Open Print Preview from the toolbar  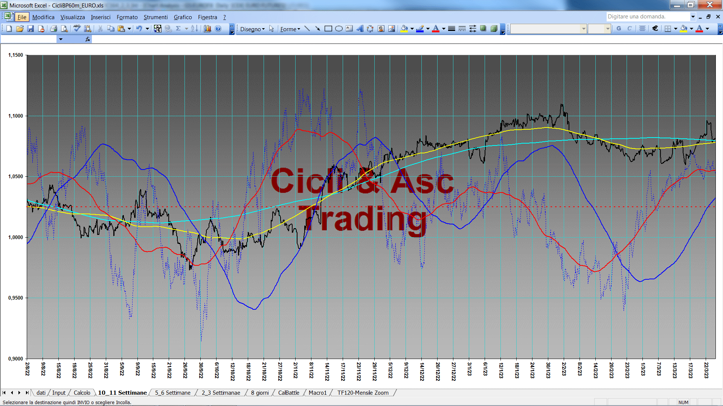coord(64,29)
